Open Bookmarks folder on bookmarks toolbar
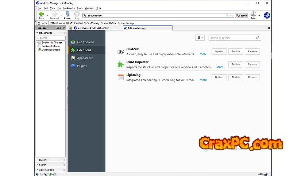 point(57,23)
